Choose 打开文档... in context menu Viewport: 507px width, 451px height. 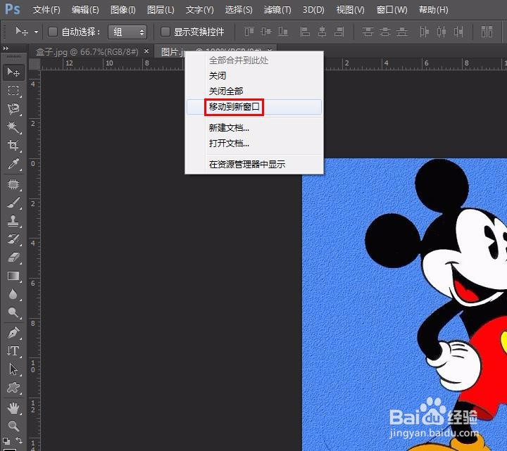pyautogui.click(x=254, y=143)
